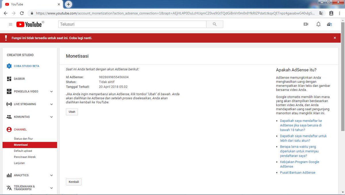Select the Monetisasi sidebar item

coord(30,145)
